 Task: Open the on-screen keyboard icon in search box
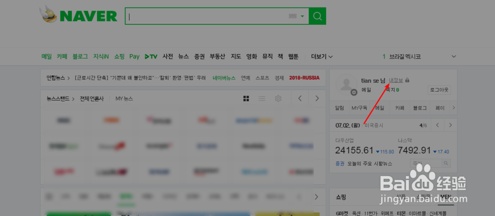(x=293, y=16)
